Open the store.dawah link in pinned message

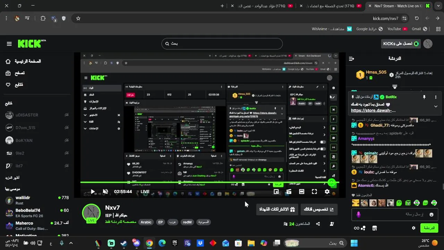[x=373, y=110]
